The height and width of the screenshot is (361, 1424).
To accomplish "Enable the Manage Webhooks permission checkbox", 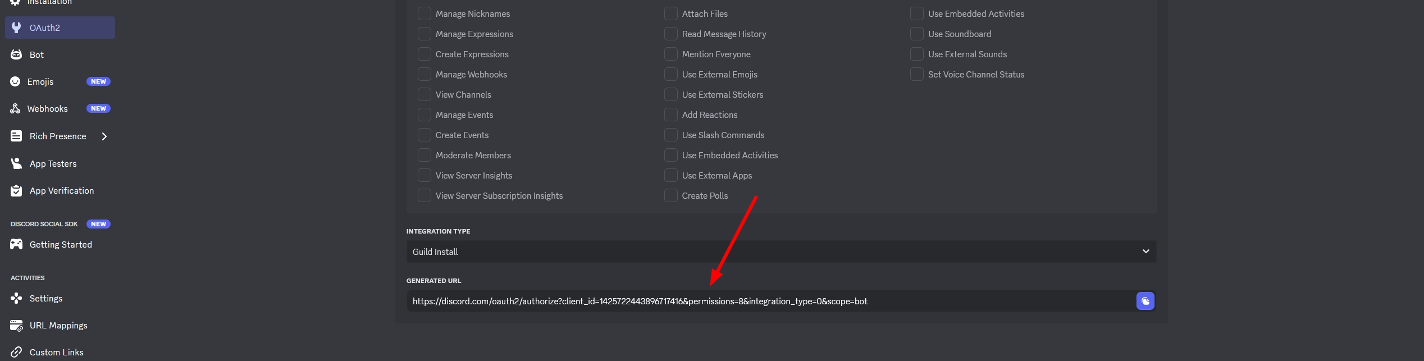I will [425, 74].
